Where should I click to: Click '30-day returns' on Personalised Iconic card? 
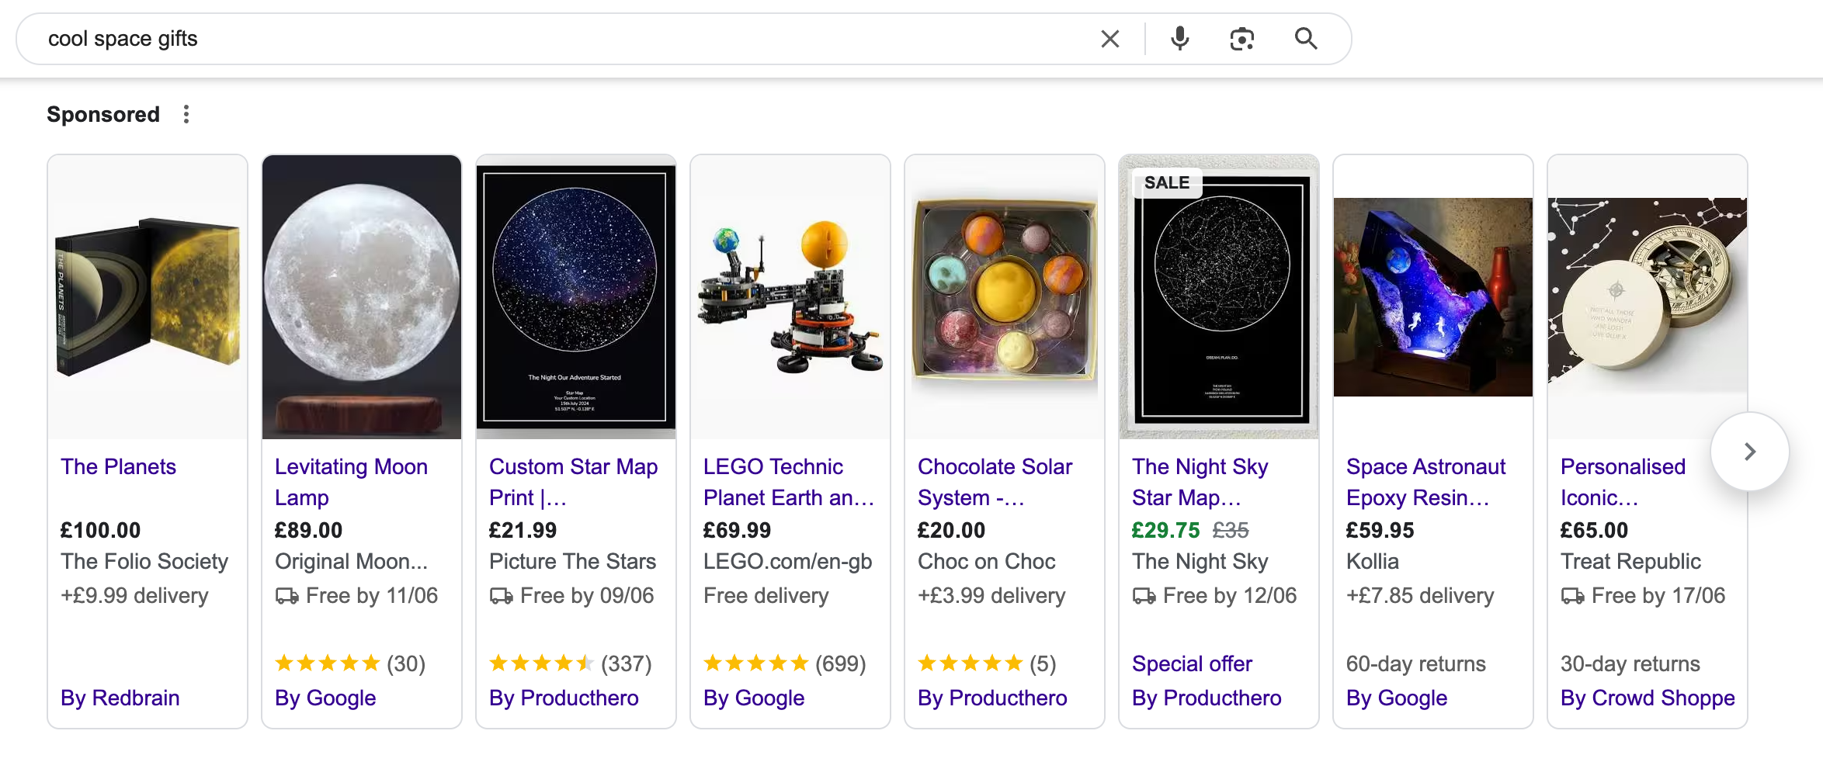[1630, 663]
